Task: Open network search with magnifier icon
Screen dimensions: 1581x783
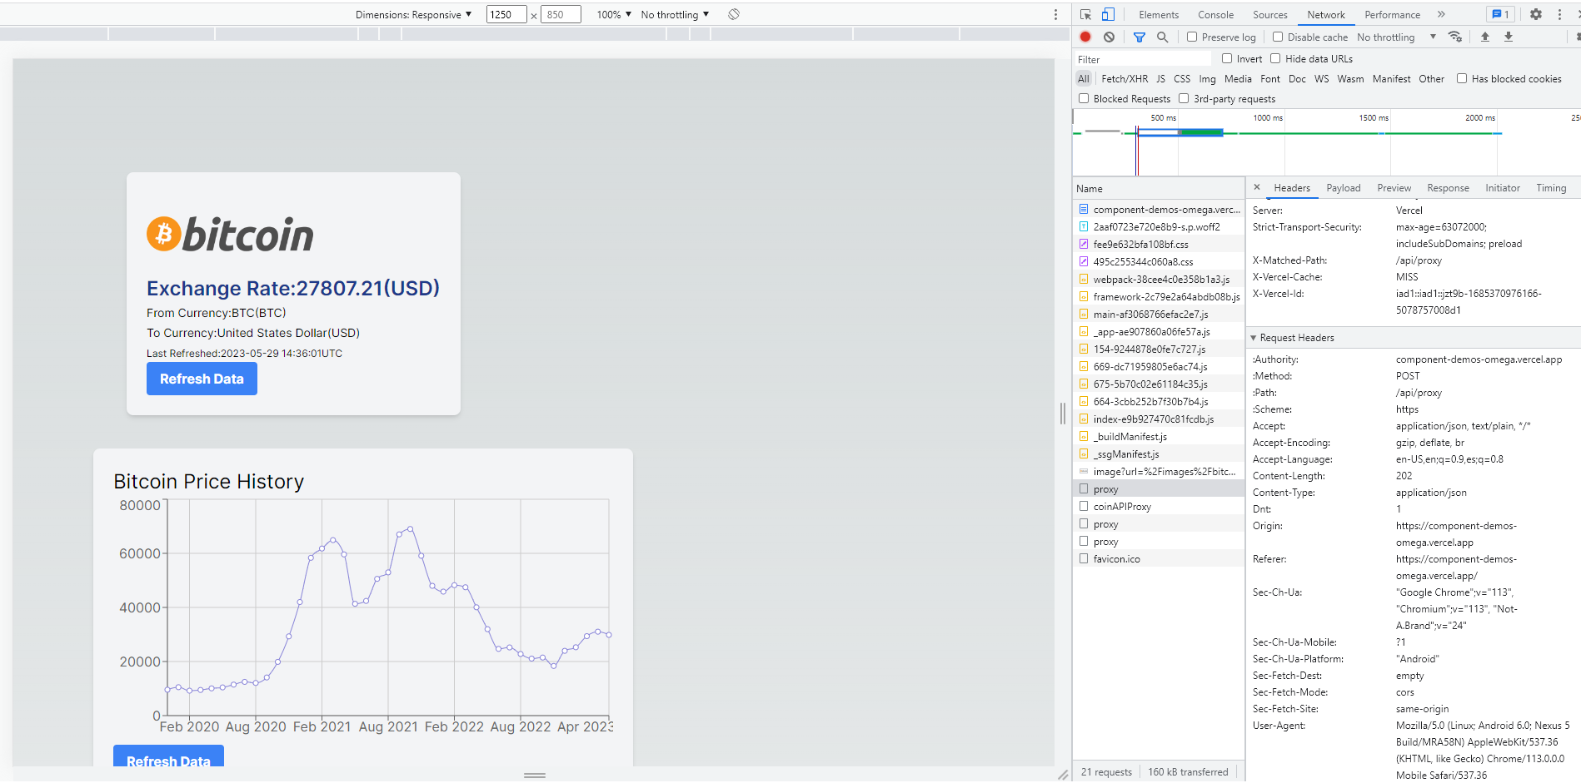Action: tap(1162, 37)
